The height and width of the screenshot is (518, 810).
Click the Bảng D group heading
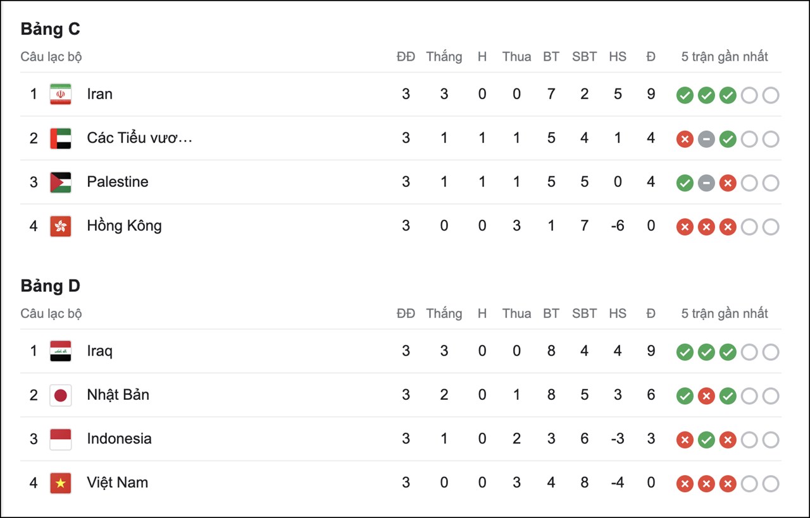tap(51, 286)
